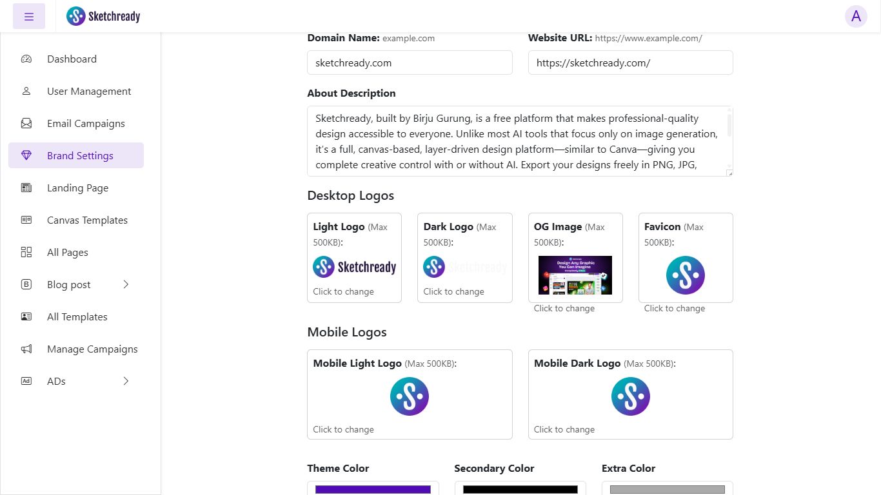Click the Light Logo image to change

pos(354,267)
